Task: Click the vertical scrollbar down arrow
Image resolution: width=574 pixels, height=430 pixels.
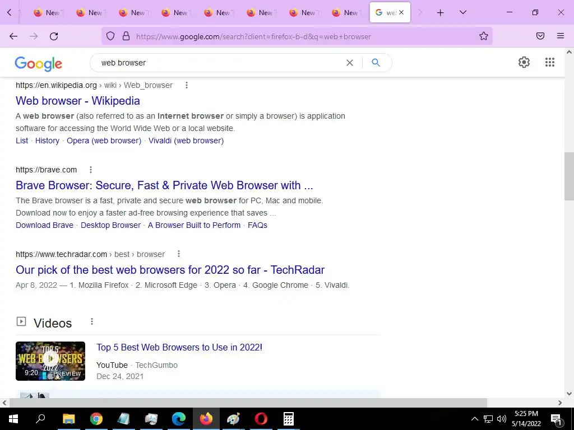Action: tap(569, 394)
